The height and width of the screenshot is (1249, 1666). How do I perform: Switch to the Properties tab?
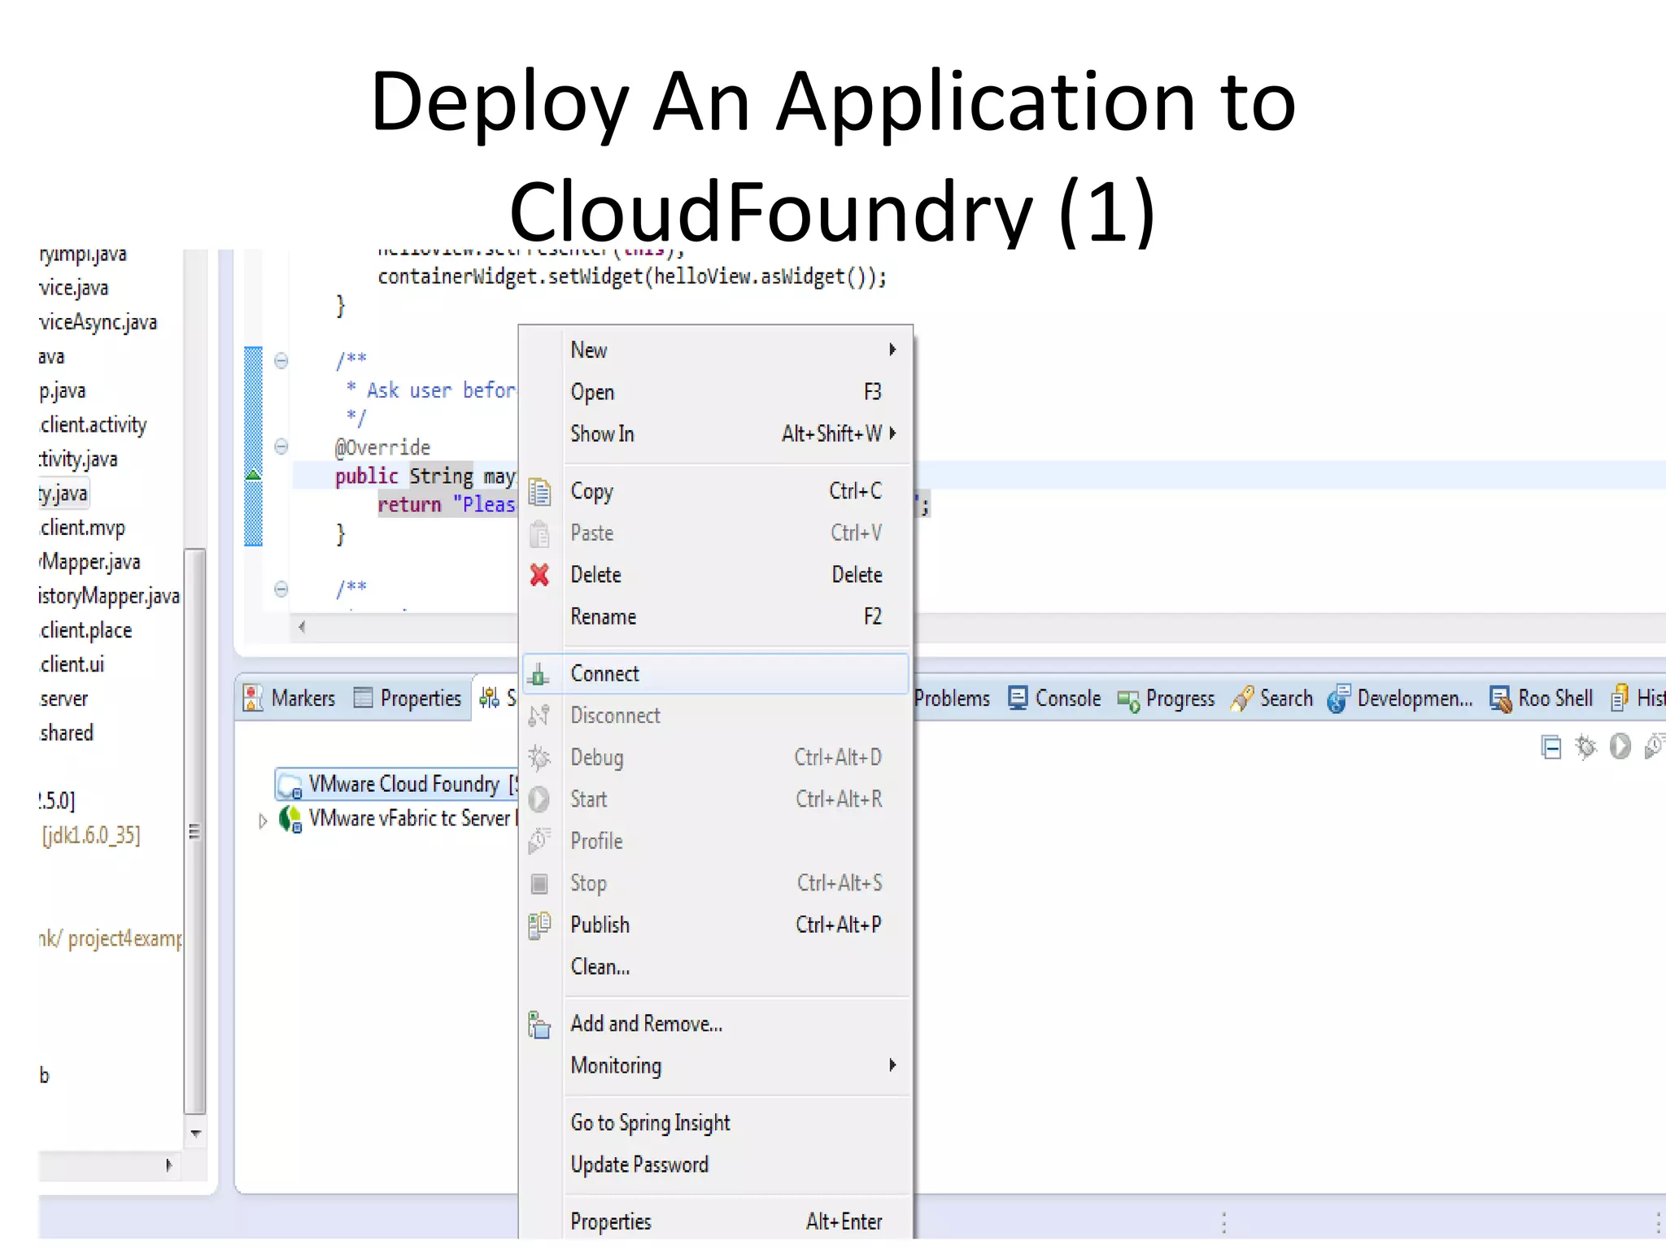[408, 698]
